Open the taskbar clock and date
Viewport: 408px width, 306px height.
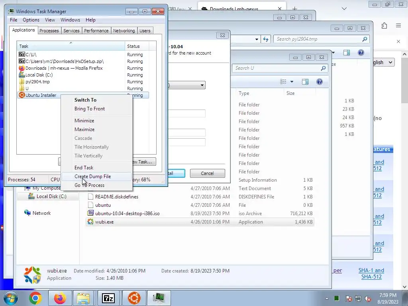[x=388, y=298]
